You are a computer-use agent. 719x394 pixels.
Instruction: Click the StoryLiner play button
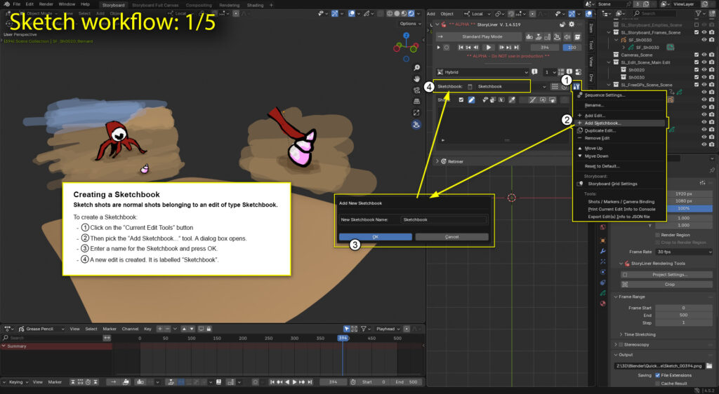click(x=489, y=47)
